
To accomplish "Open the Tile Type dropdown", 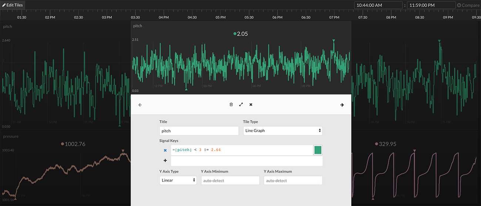I will (283, 131).
